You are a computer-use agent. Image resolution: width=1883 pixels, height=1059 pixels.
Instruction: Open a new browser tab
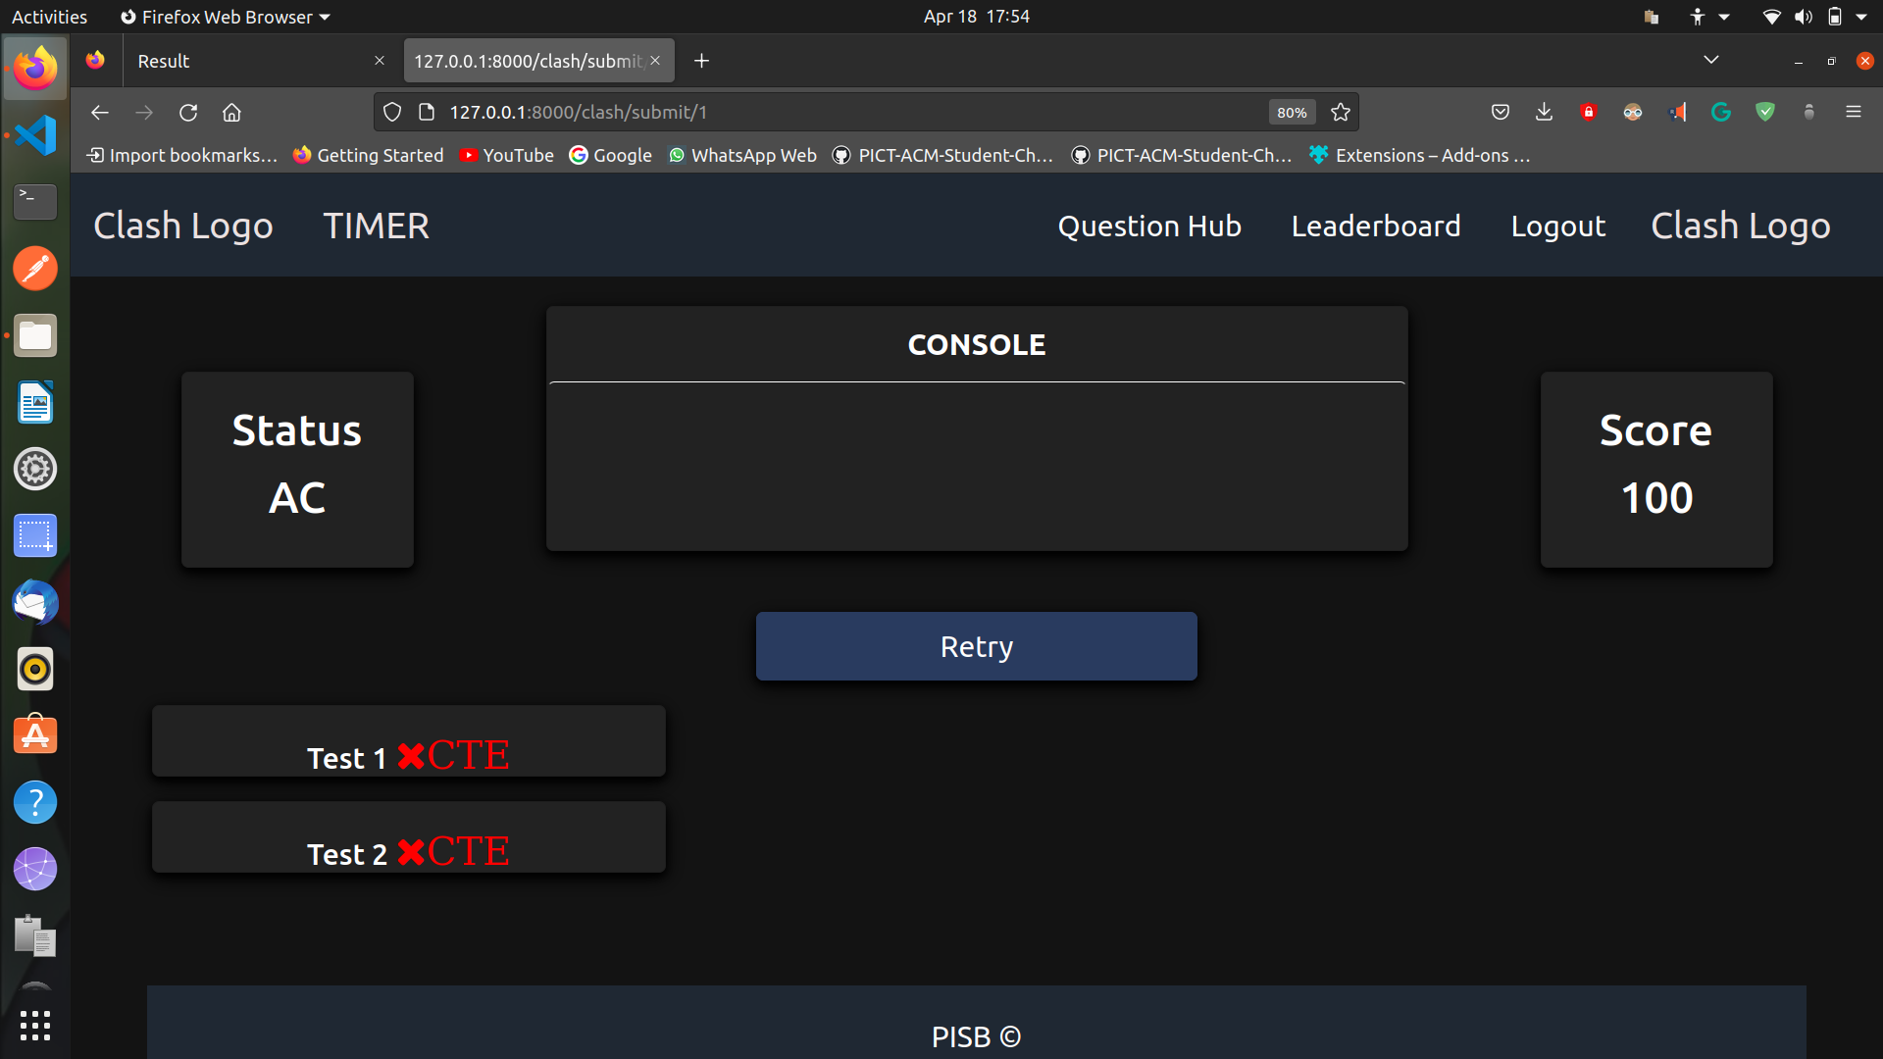702,61
